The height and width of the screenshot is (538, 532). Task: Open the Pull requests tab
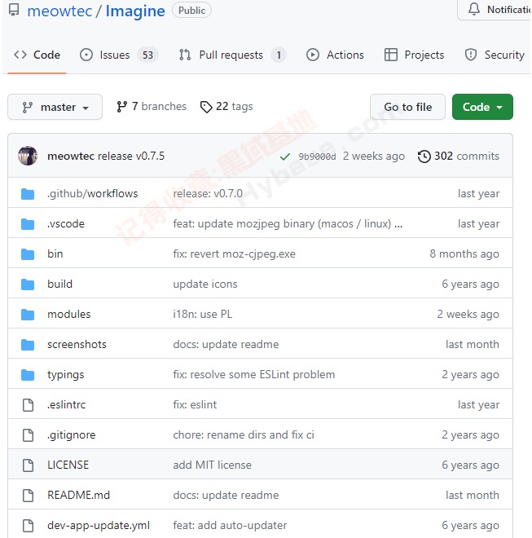[x=232, y=55]
